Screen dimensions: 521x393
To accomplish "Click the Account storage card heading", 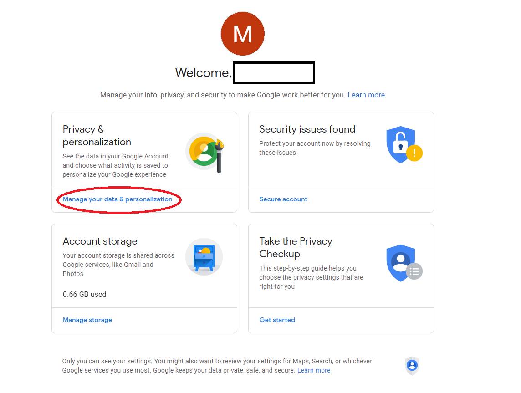I will click(100, 241).
